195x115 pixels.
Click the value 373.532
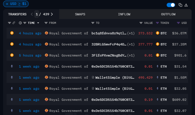145,33
